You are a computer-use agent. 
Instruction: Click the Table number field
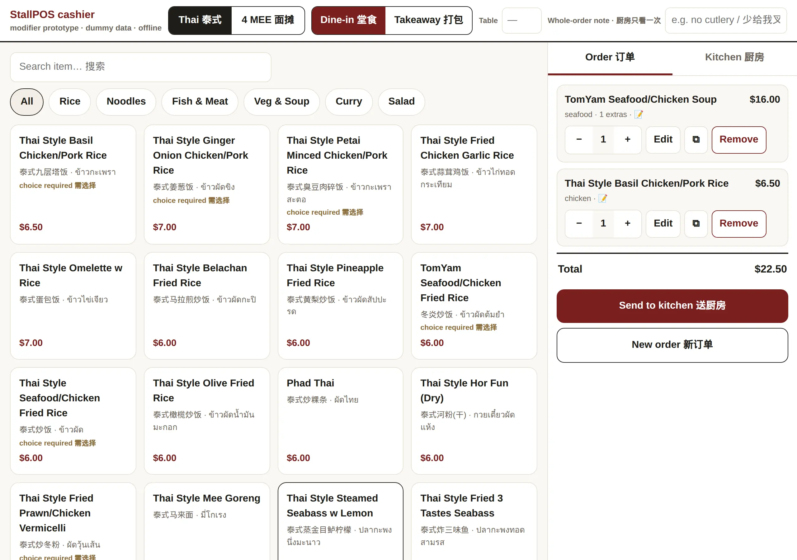(x=521, y=21)
